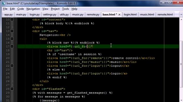Click line number 20 in the gutter
This screenshot has height=102, width=183.
(x=8, y=58)
